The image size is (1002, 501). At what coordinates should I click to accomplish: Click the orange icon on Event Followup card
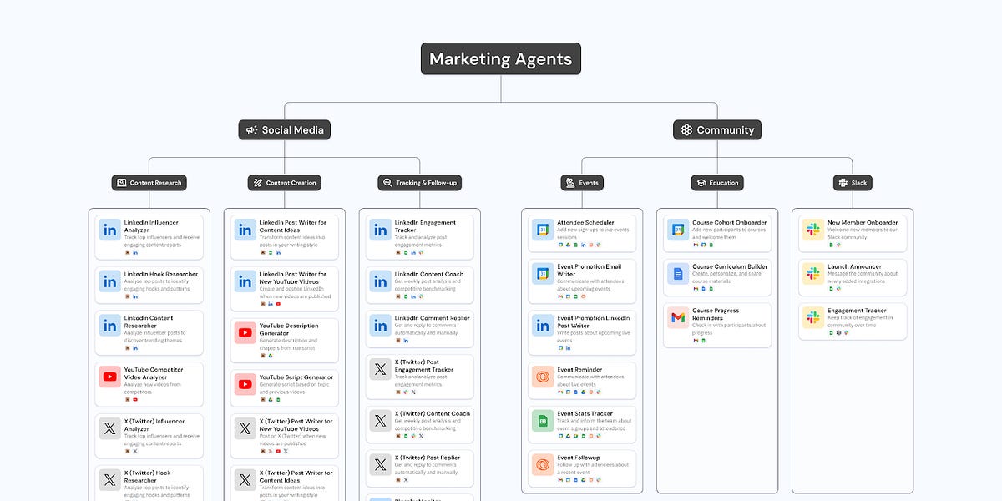[x=542, y=464]
